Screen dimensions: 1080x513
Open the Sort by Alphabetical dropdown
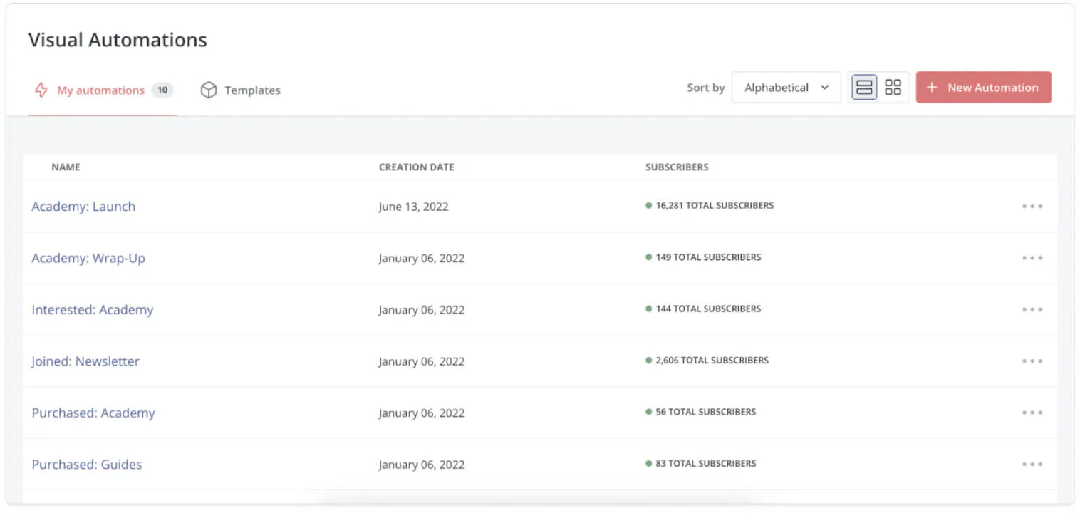coord(786,88)
